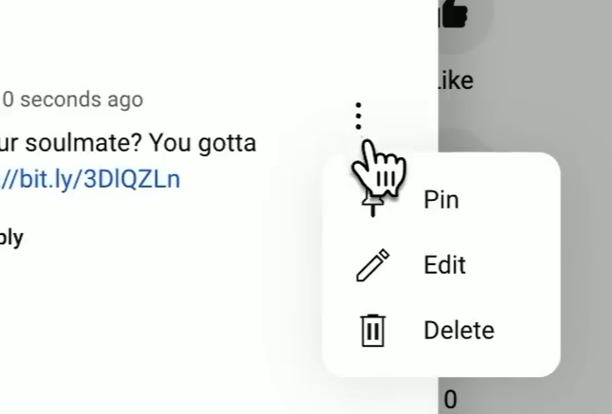Click the pushpin icon in menu
The width and height of the screenshot is (612, 414).
pos(372,203)
